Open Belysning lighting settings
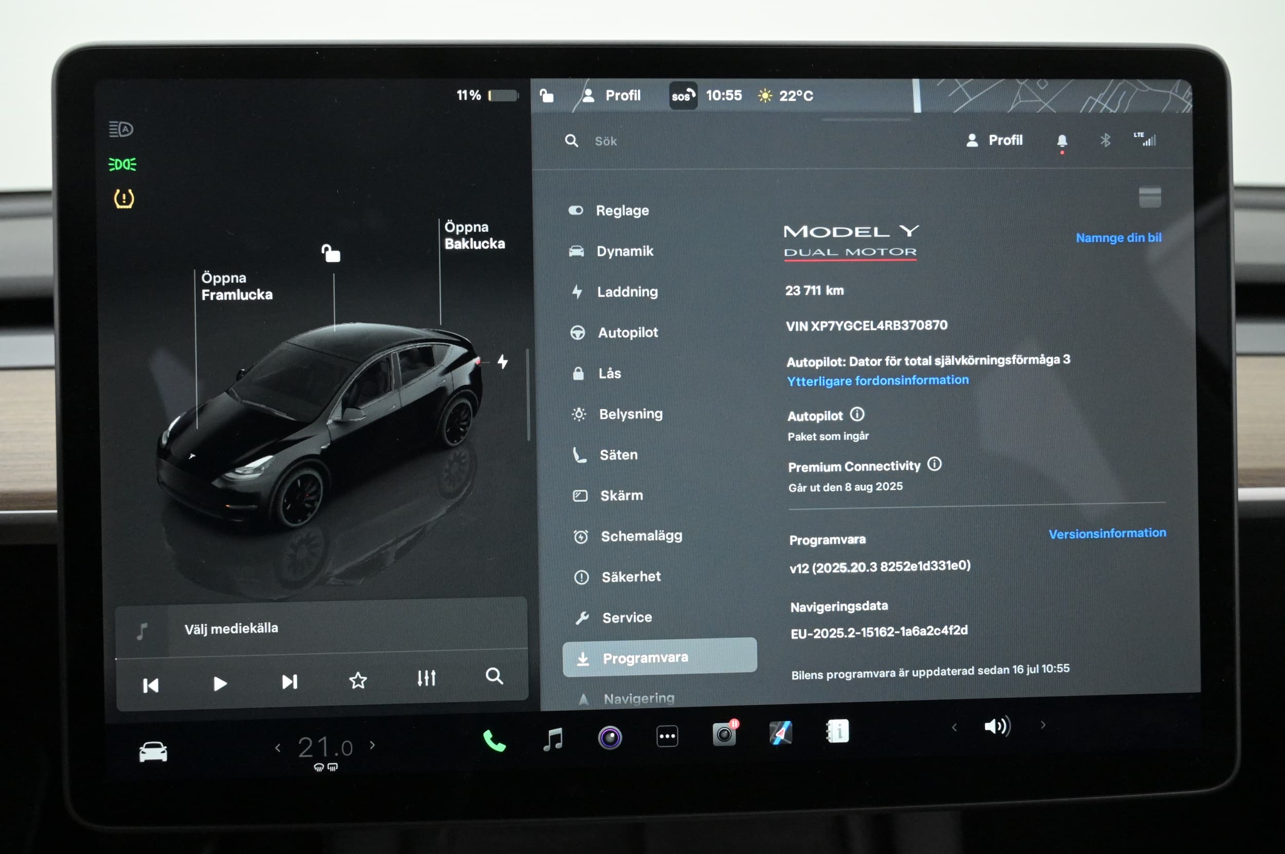Image resolution: width=1285 pixels, height=854 pixels. click(617, 414)
